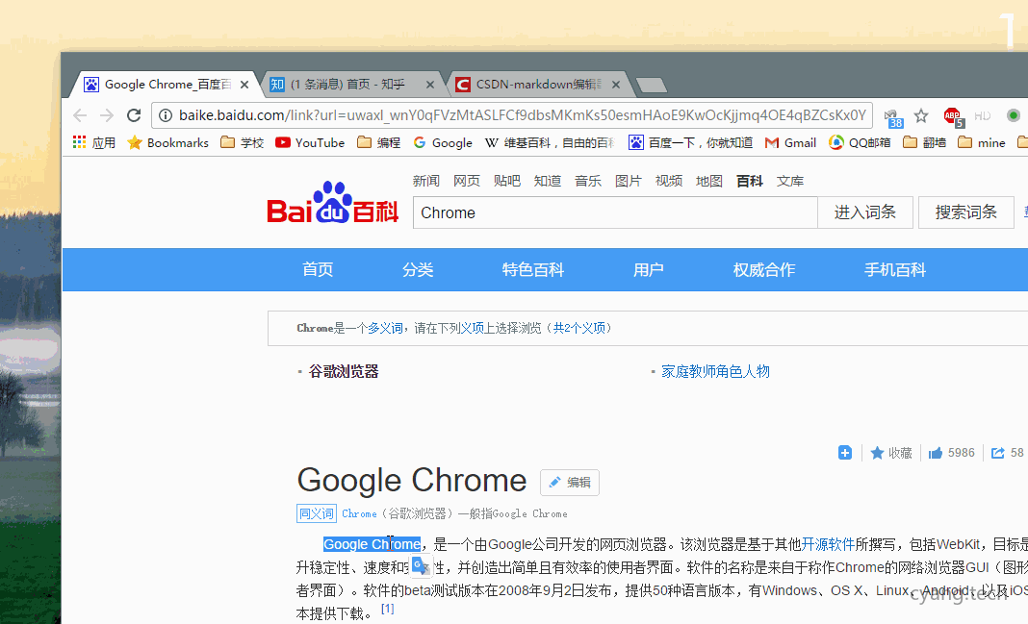Viewport: 1028px width, 624px height.
Task: Switch to the CSDN-markdown编辑 tab
Action: [x=534, y=84]
